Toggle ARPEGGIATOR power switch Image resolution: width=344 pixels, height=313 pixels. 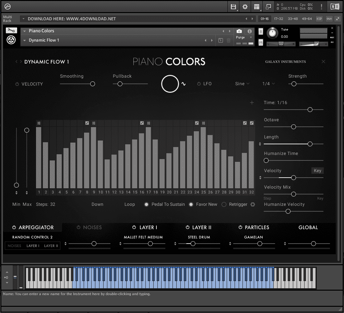click(14, 227)
